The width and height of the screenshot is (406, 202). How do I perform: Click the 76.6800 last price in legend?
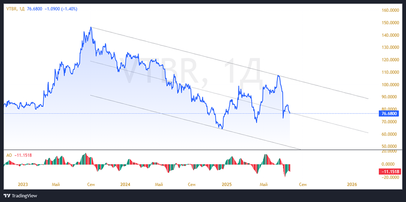click(35, 9)
